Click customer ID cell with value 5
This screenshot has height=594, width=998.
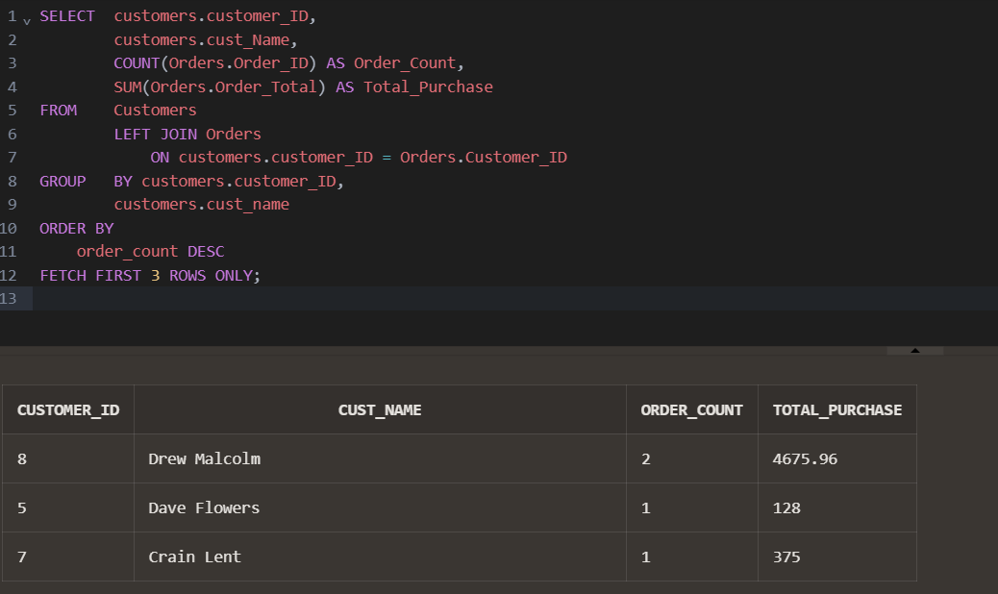pyautogui.click(x=68, y=507)
